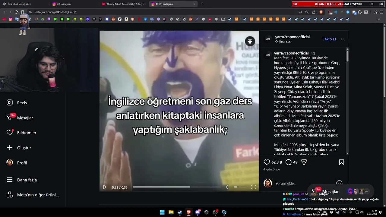386x217 pixels.
Task: Open X bookmark in bookmarks bar
Action: coord(100,19)
